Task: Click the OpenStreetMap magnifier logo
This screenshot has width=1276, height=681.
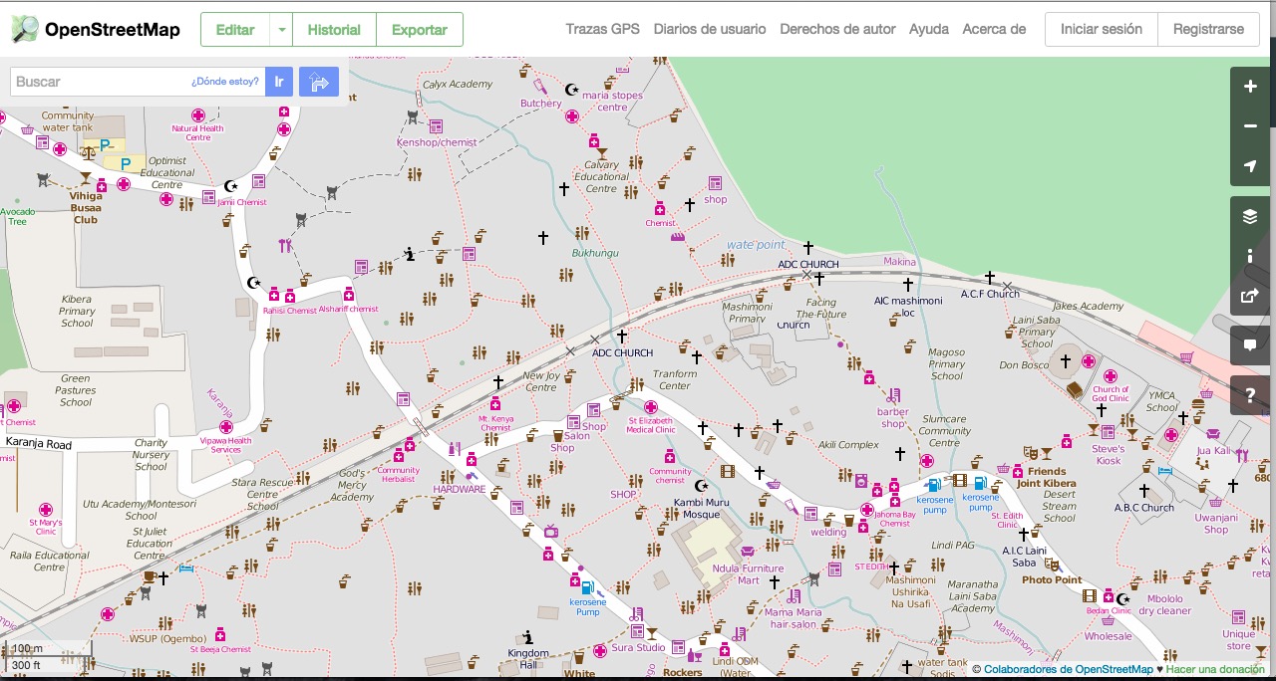Action: click(x=25, y=29)
